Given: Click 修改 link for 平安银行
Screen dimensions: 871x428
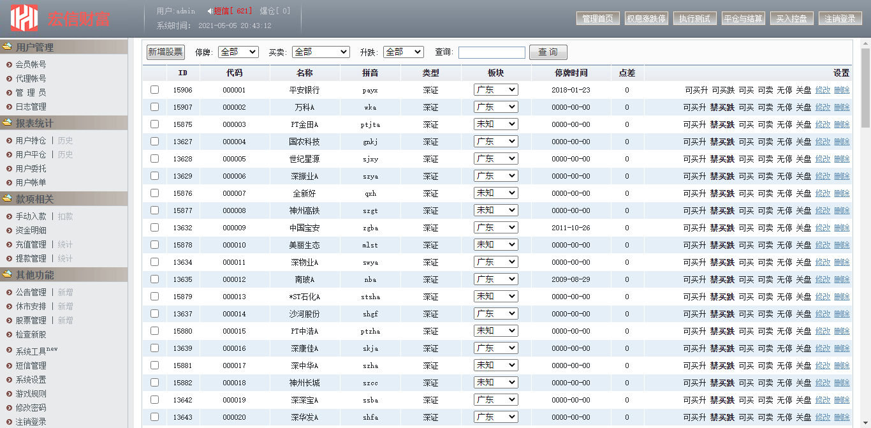Looking at the screenshot, I should pos(823,90).
